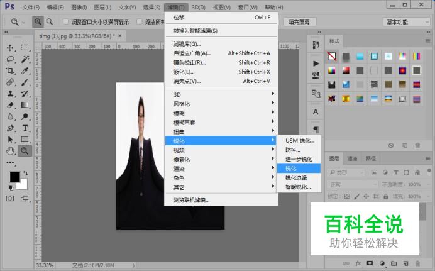This screenshot has height=271, width=435.
Task: Select the Move tool
Action: [10, 48]
